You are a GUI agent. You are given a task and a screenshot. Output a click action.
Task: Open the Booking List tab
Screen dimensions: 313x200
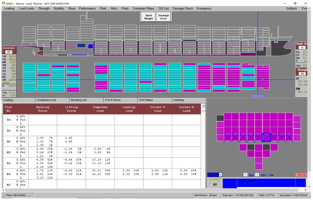pyautogui.click(x=80, y=100)
